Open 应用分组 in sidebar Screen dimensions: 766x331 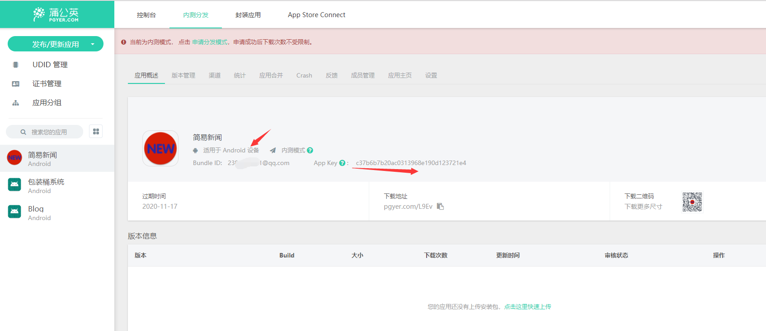(x=47, y=103)
